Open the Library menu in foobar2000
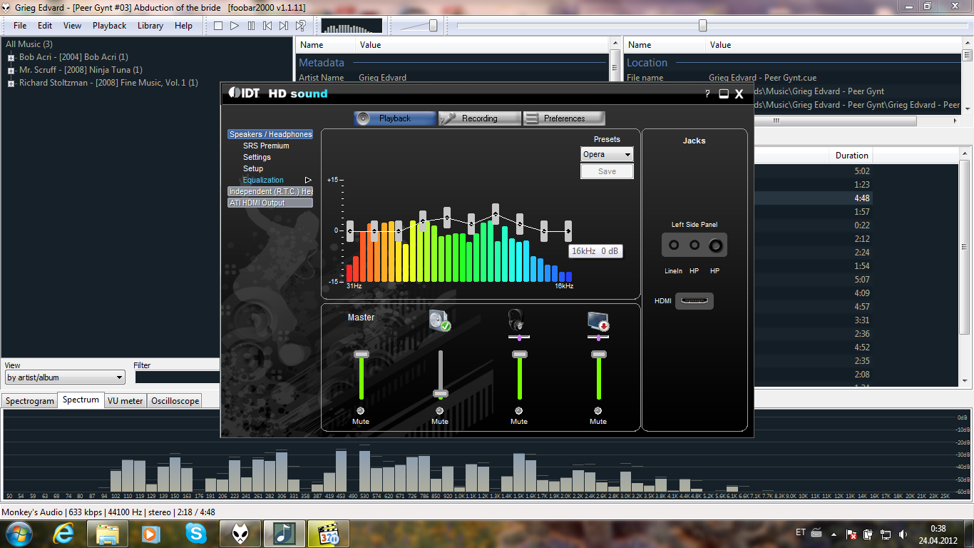This screenshot has height=548, width=974. coord(150,26)
